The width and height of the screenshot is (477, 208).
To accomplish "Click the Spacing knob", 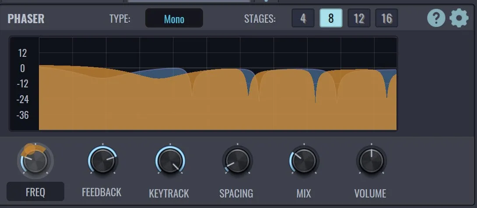I will click(x=237, y=160).
